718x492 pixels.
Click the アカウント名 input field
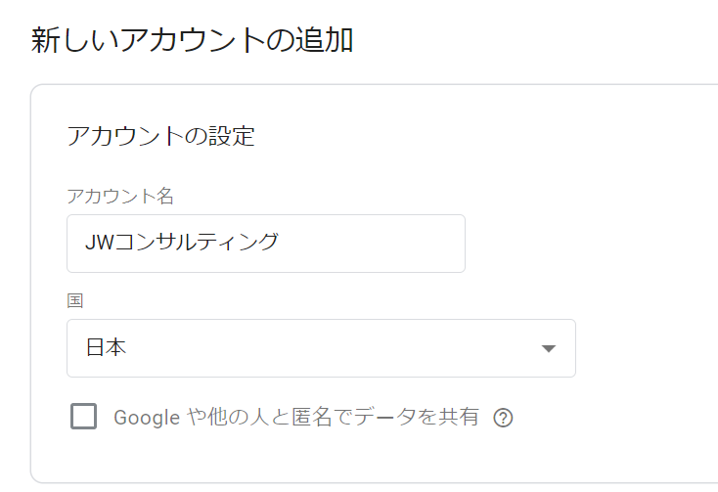point(265,244)
